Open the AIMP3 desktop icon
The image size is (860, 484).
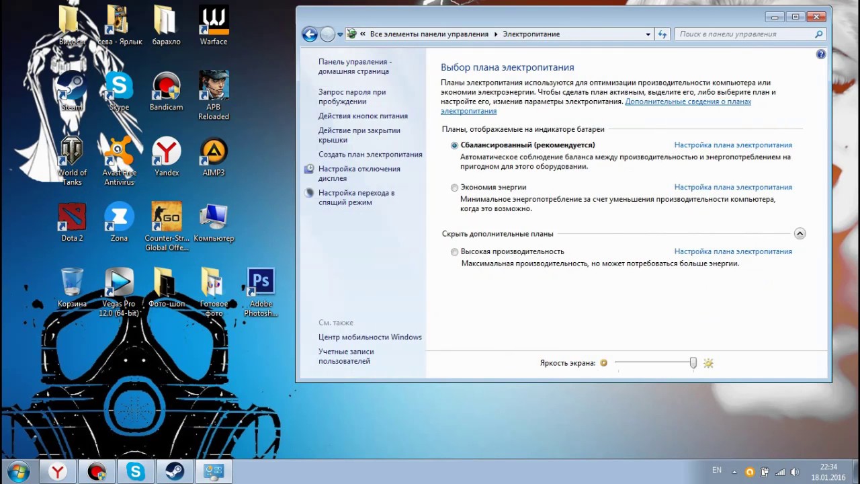coord(214,157)
